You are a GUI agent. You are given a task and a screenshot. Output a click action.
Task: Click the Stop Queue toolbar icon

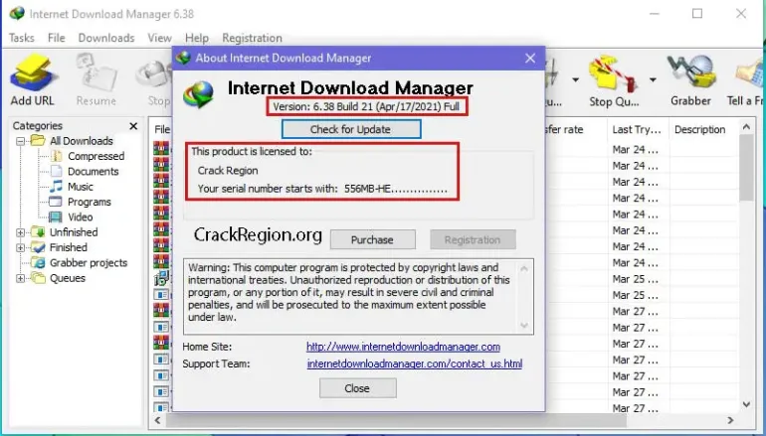tap(614, 80)
